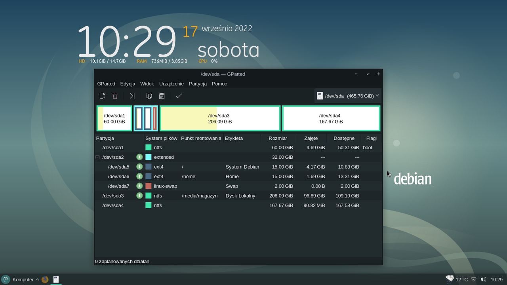Image resolution: width=507 pixels, height=285 pixels.
Task: Click the Flagi column header
Action: [x=372, y=138]
